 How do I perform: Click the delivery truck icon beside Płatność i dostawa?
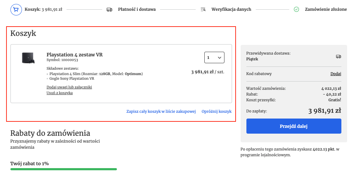click(x=109, y=10)
